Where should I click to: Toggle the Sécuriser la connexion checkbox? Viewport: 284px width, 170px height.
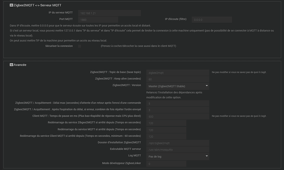tap(80, 46)
